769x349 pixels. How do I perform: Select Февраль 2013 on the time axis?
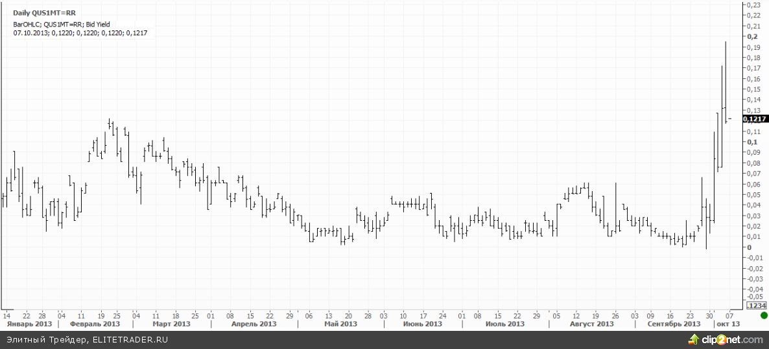tap(95, 324)
